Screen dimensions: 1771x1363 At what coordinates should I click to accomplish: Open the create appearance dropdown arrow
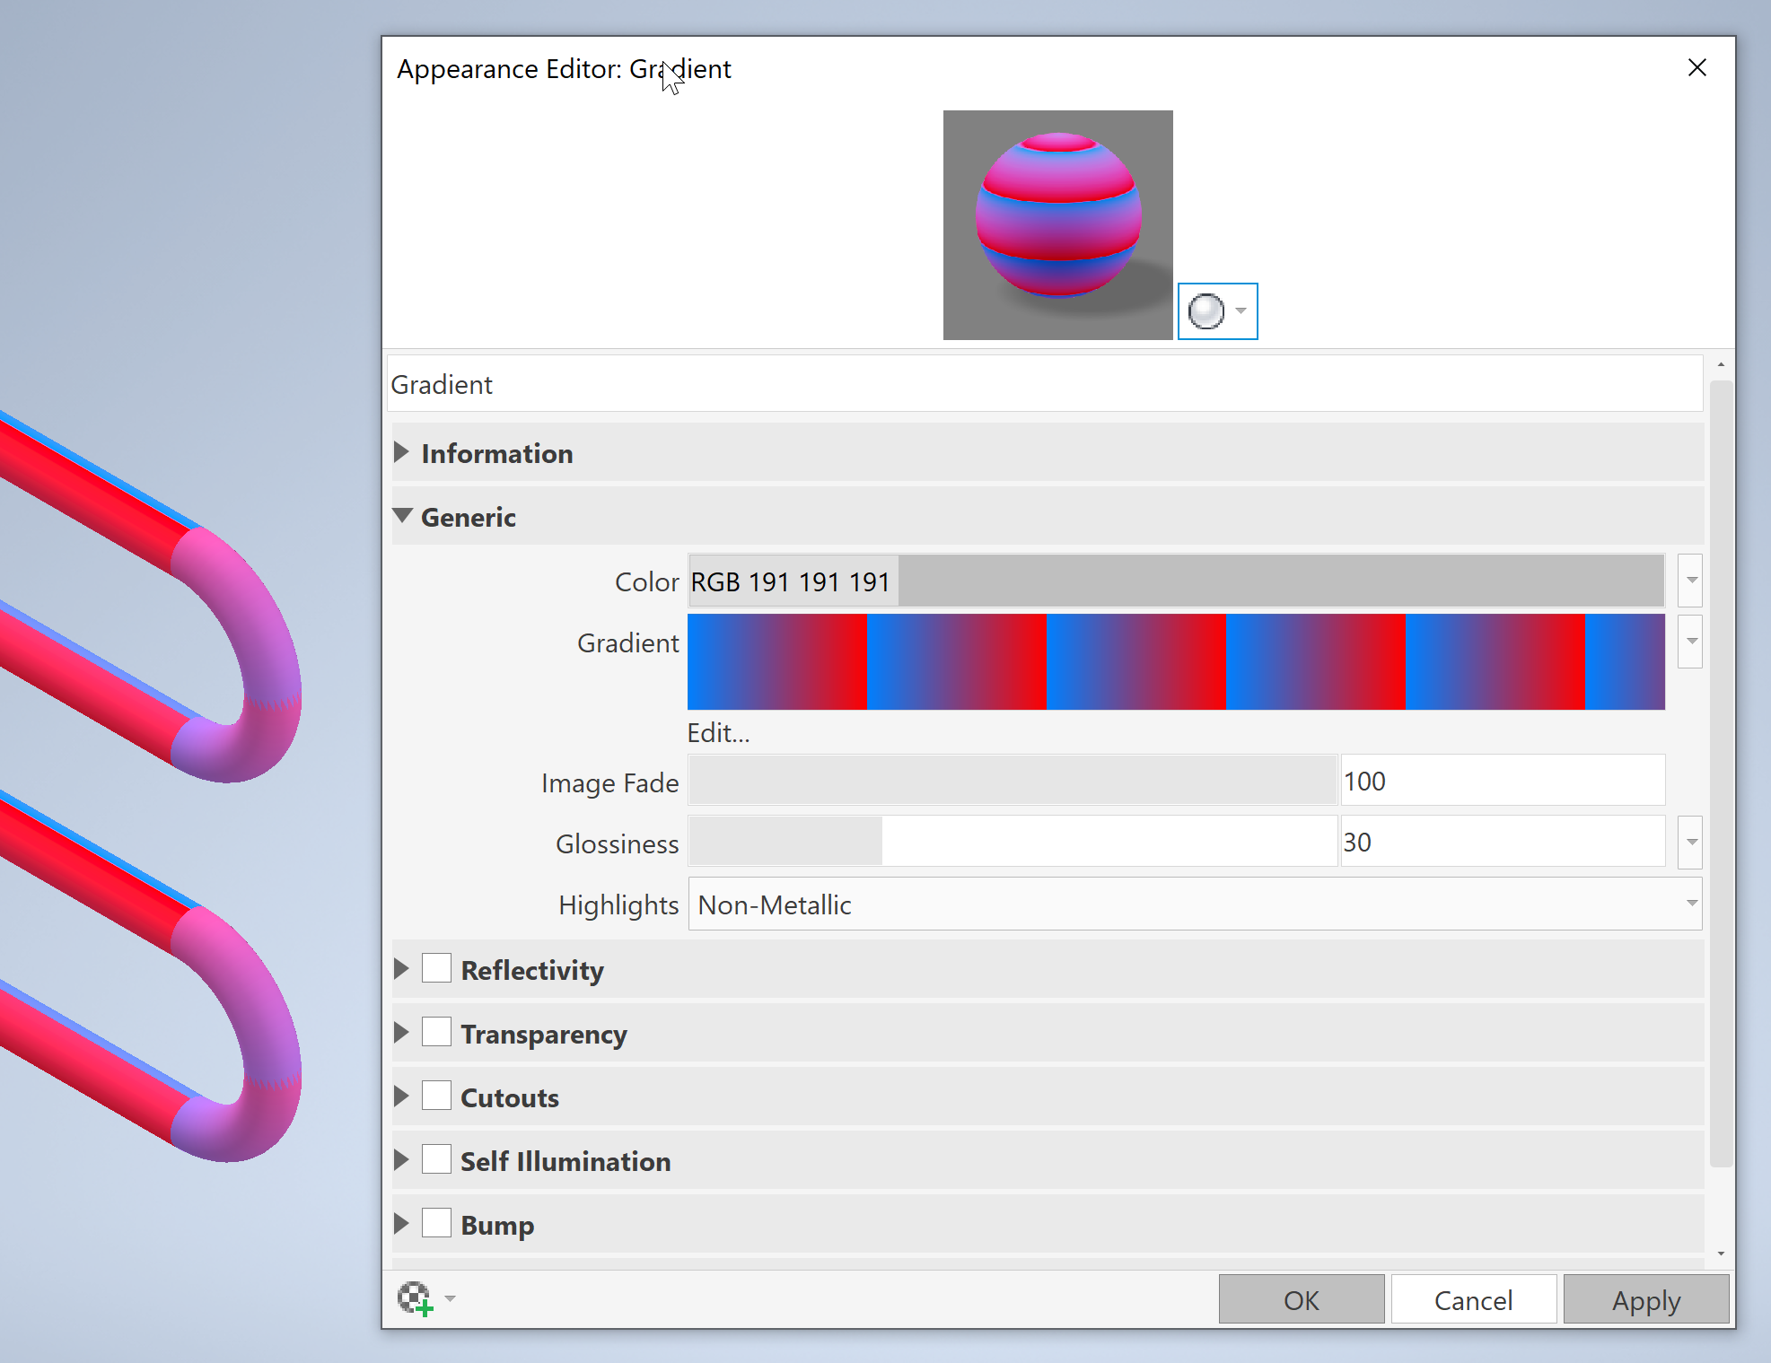[451, 1298]
